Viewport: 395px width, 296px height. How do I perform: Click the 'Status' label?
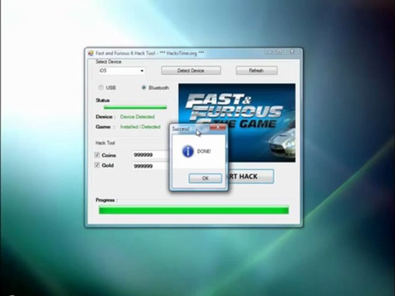103,100
